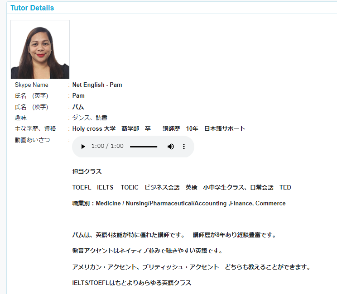Click the "氏名 (漢字)" label
337x294 pixels.
pyautogui.click(x=31, y=107)
